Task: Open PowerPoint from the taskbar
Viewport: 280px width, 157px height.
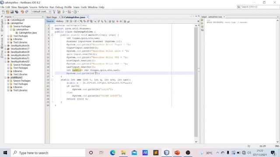Action: pyautogui.click(x=177, y=153)
